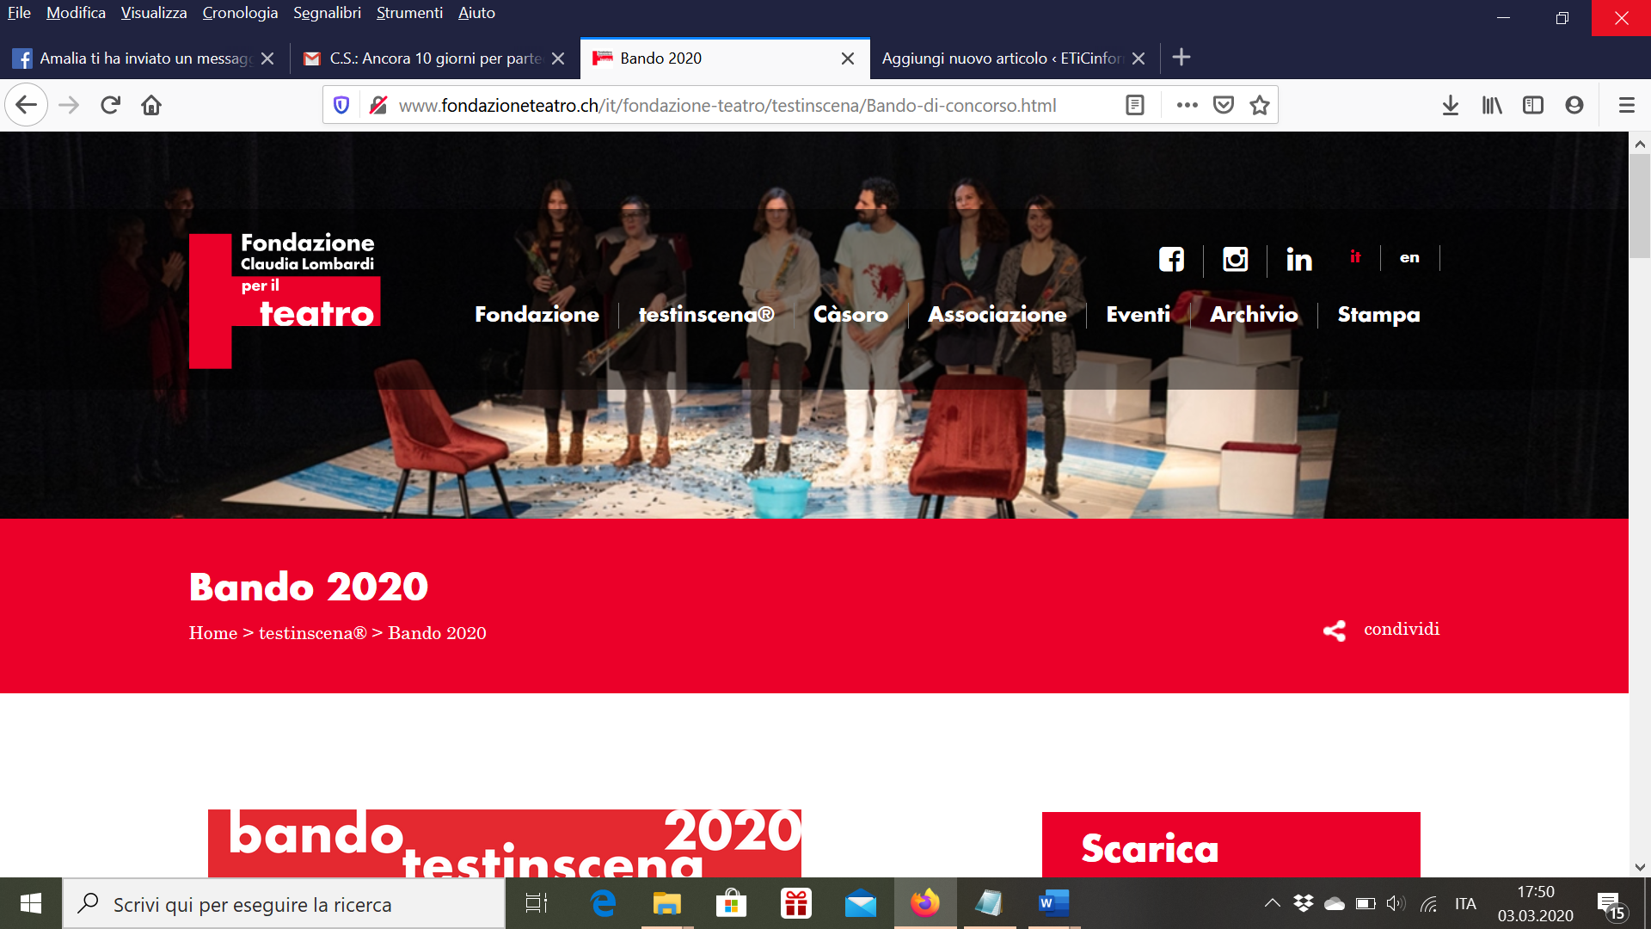Open the Firefox hamburger menu
Viewport: 1651px width, 929px height.
click(1627, 105)
